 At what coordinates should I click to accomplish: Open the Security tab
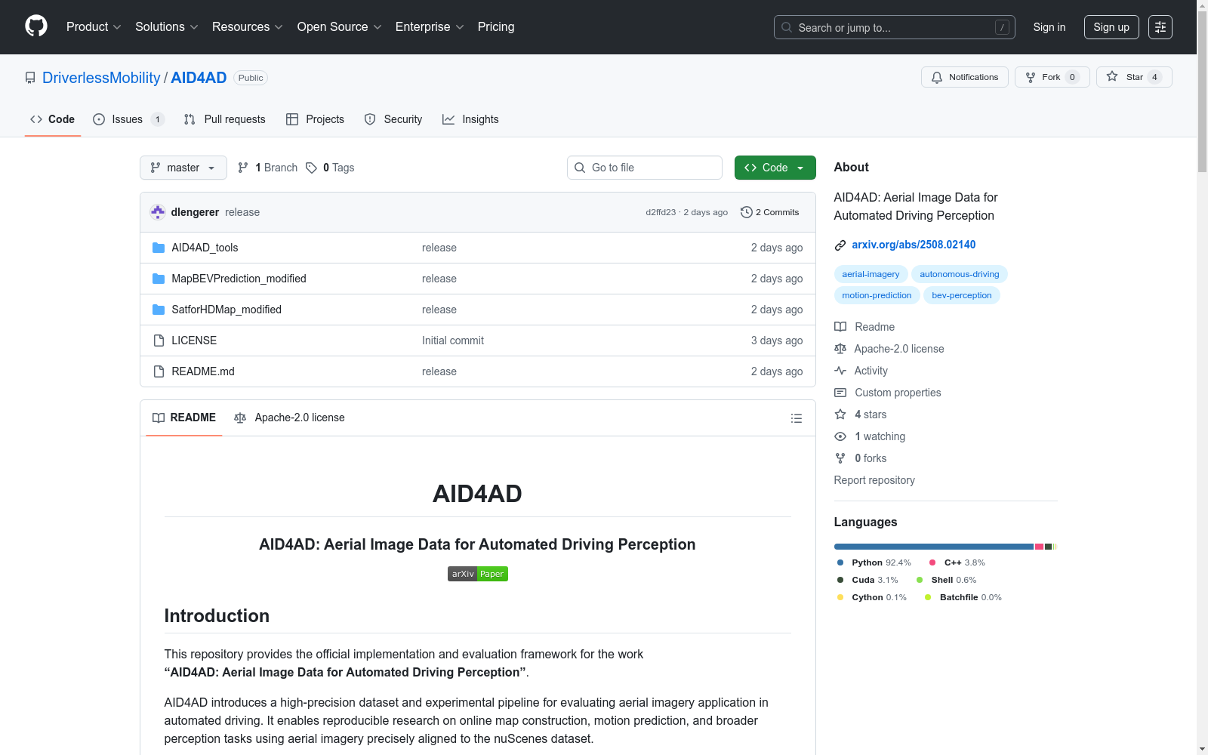[393, 119]
